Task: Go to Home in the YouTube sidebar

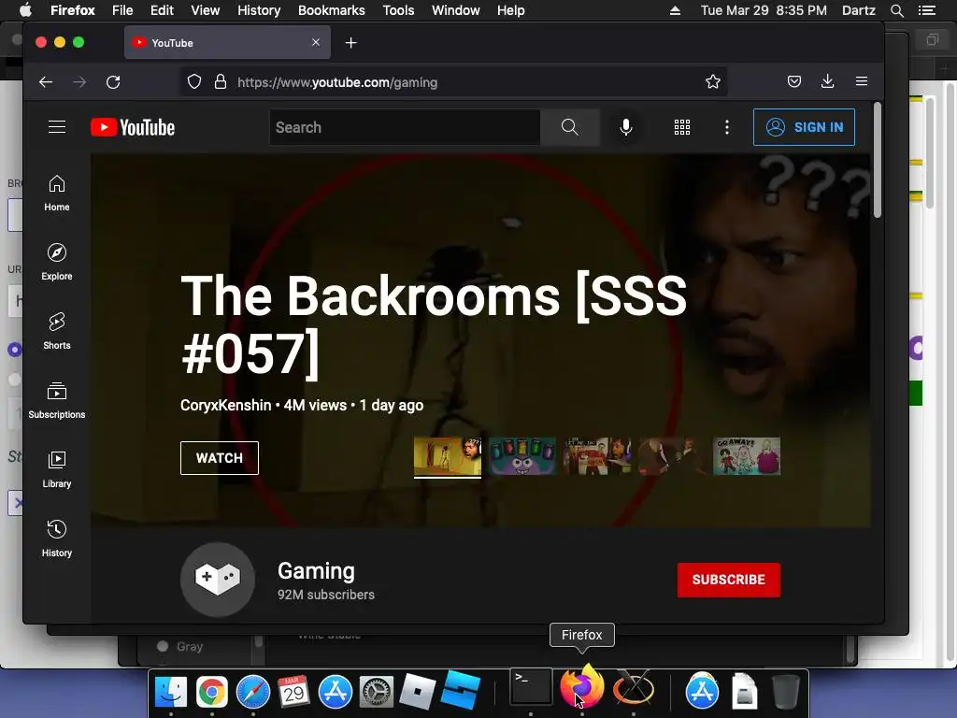Action: (x=57, y=193)
